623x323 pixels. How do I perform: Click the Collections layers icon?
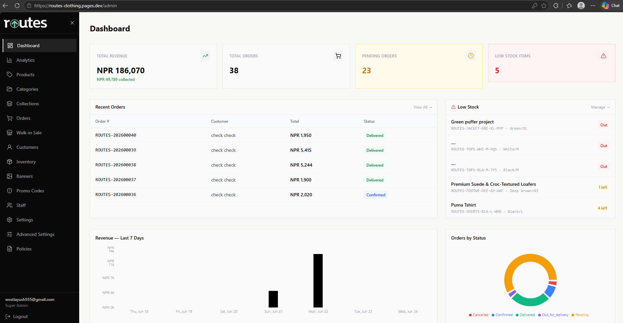[x=10, y=104]
